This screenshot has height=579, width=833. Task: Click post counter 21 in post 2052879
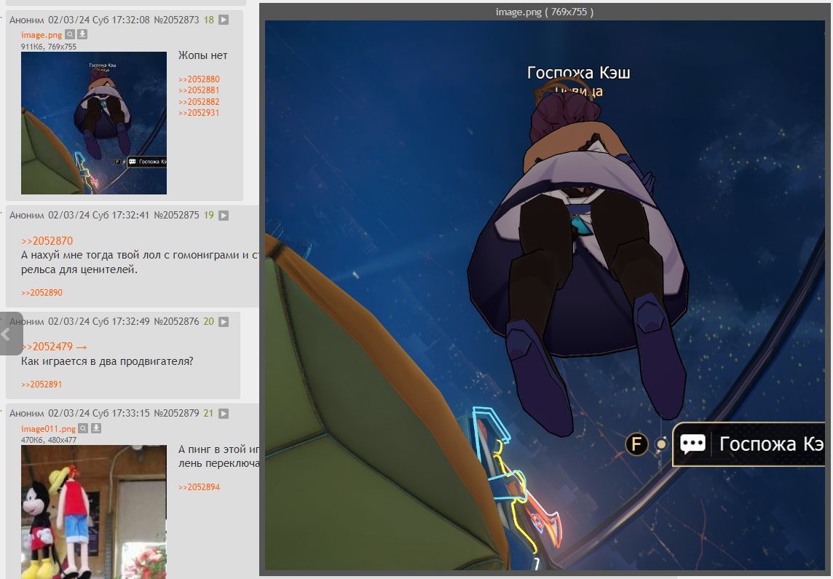coord(209,413)
